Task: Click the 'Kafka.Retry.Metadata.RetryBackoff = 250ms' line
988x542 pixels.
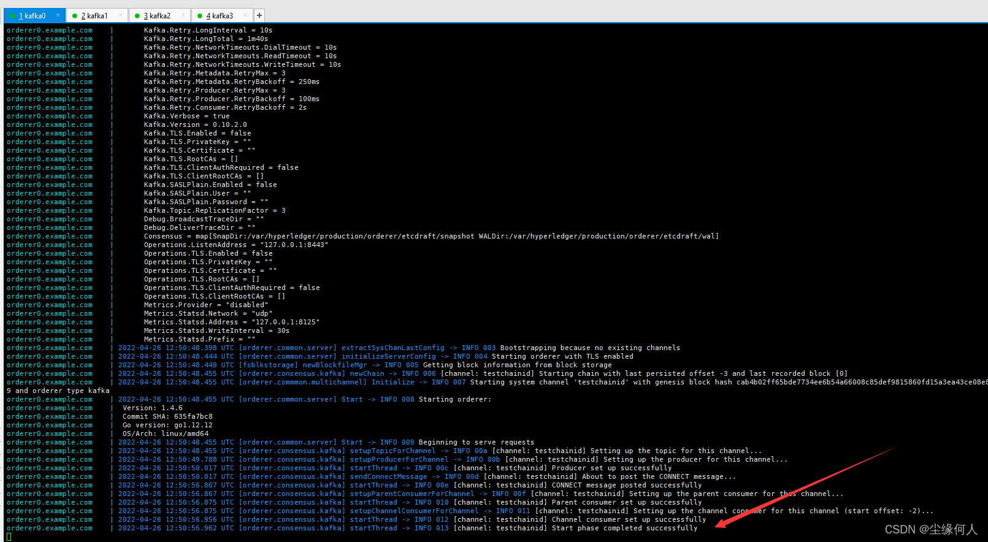Action: coord(232,82)
